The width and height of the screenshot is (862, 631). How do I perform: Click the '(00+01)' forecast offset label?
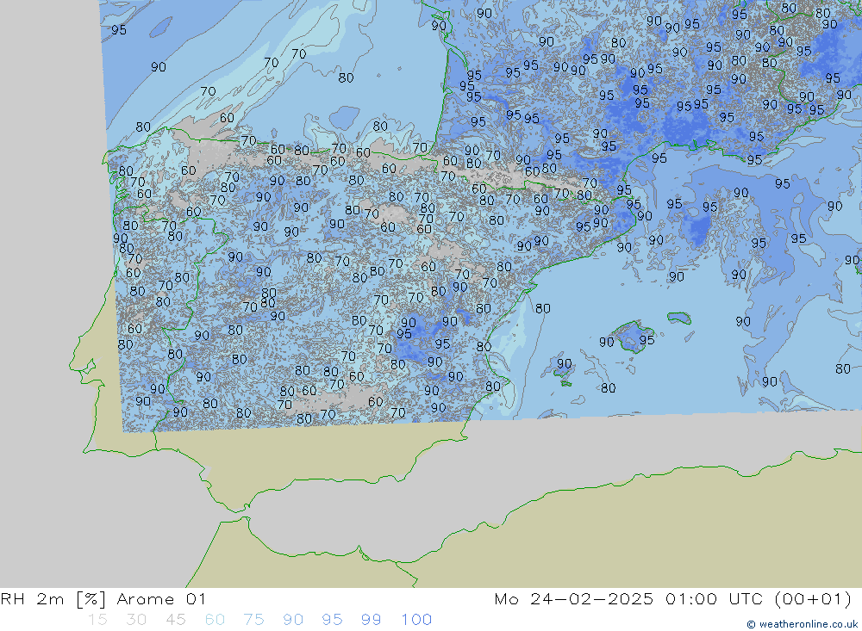[813, 598]
